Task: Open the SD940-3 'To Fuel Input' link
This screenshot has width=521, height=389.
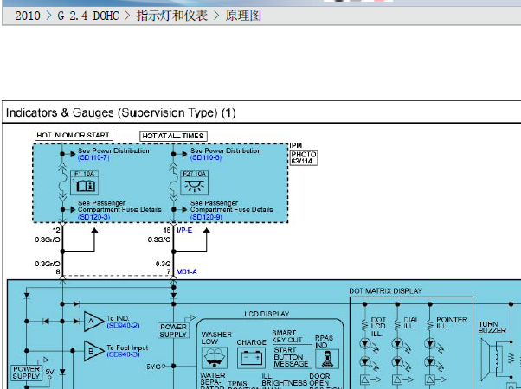Action: (x=123, y=354)
